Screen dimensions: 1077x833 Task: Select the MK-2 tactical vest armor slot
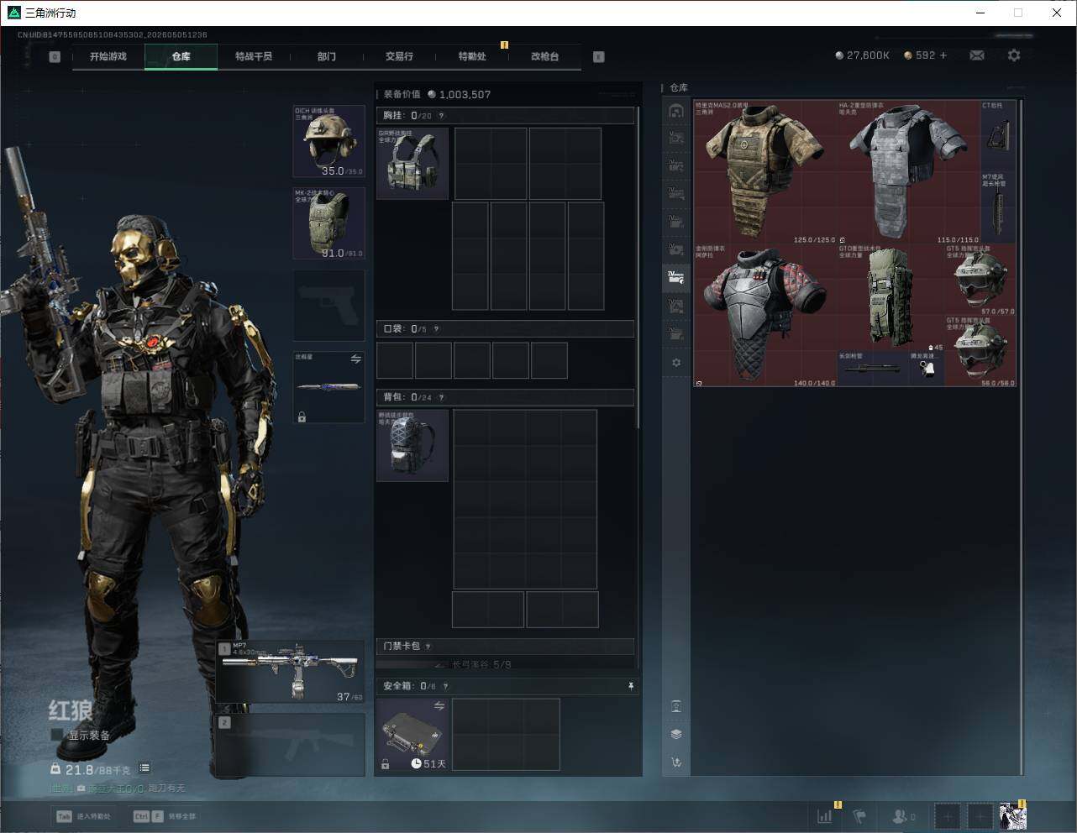click(328, 223)
